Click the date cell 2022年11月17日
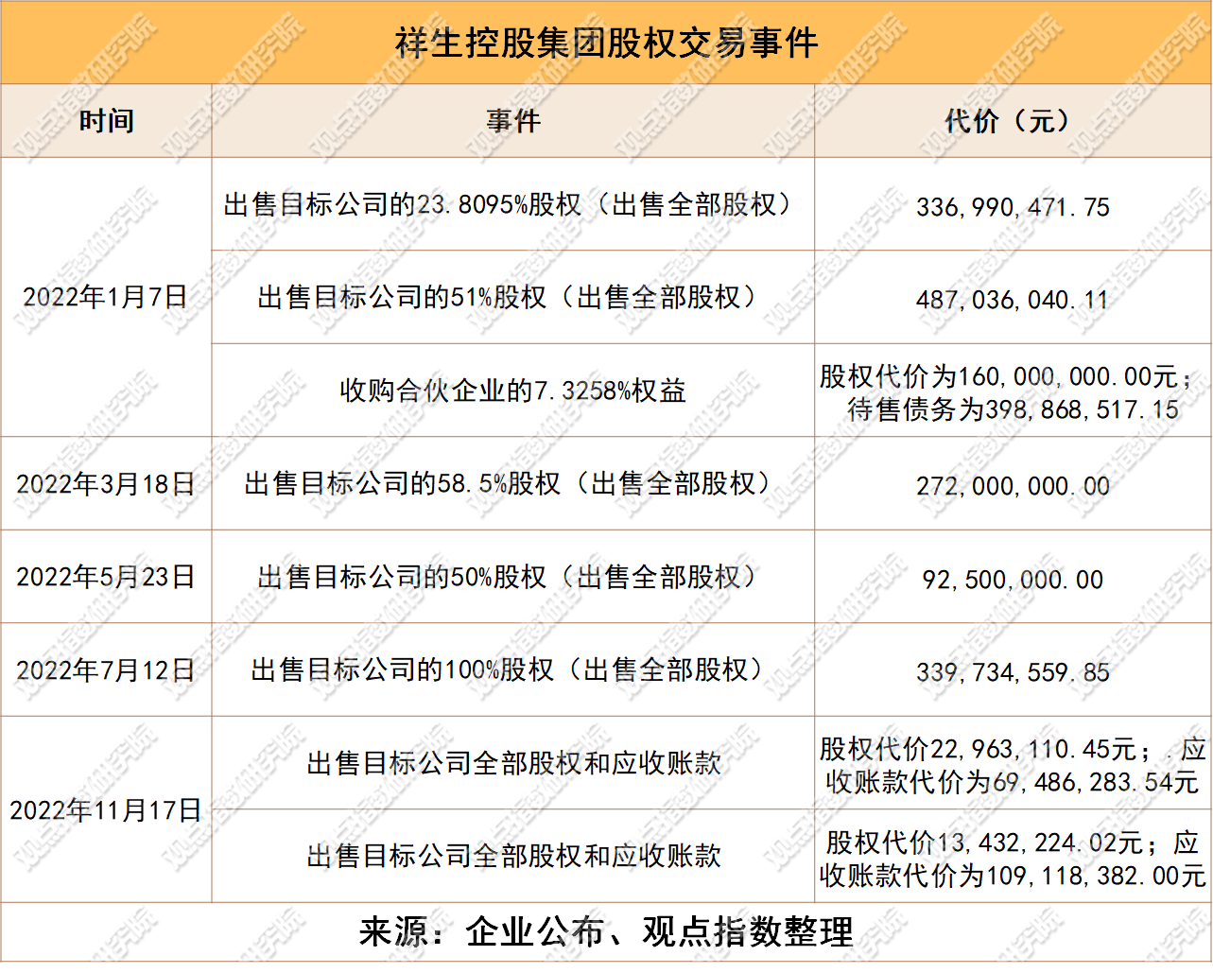The image size is (1213, 973). (x=106, y=810)
